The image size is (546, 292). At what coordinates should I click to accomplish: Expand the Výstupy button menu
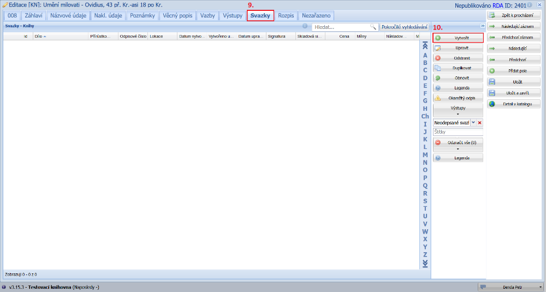[458, 115]
